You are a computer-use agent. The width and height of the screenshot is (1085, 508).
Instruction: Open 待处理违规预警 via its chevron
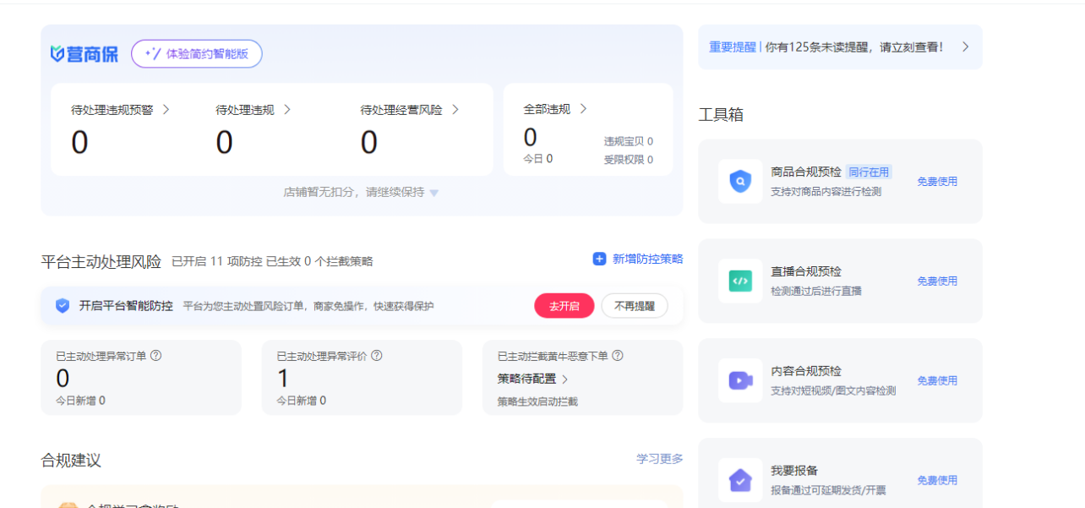click(166, 109)
